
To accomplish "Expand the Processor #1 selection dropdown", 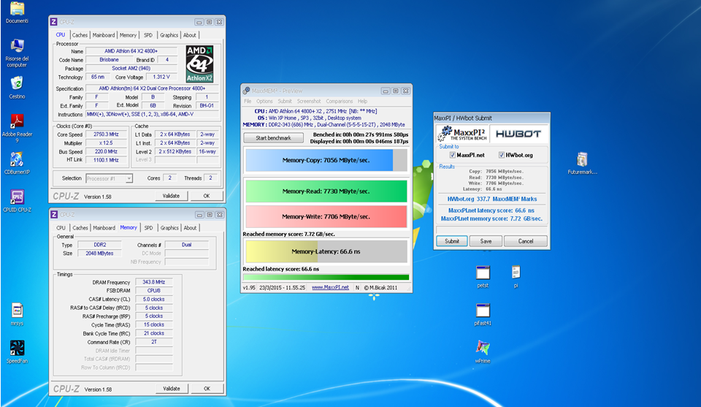I will [129, 178].
